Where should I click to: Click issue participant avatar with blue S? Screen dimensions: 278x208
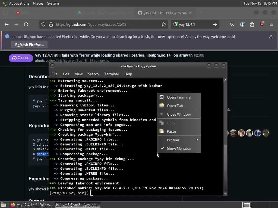point(258,133)
